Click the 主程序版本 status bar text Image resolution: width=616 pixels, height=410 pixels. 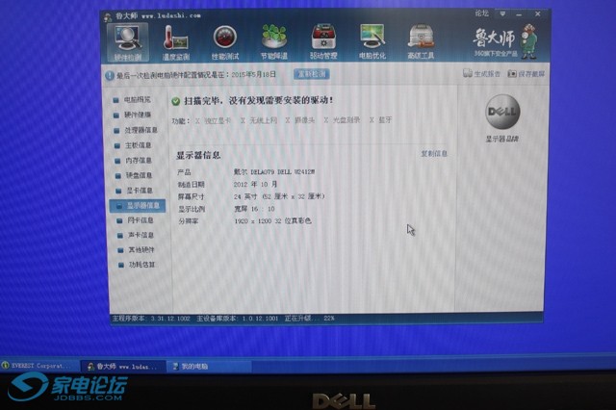(151, 319)
